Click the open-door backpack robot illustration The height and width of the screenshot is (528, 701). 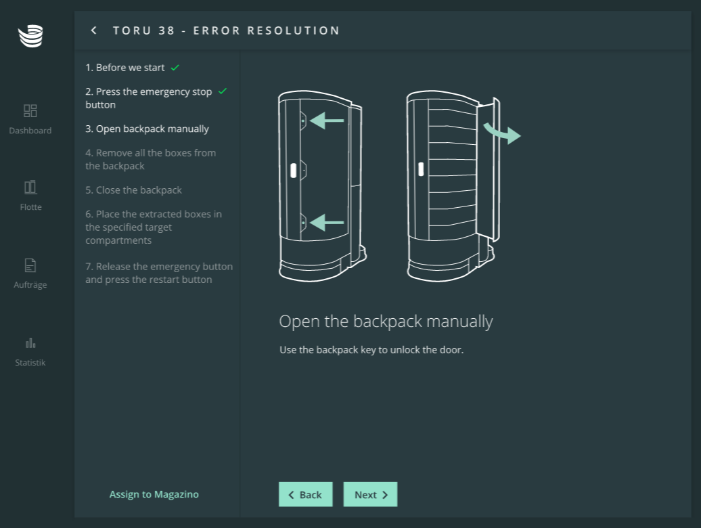point(455,186)
